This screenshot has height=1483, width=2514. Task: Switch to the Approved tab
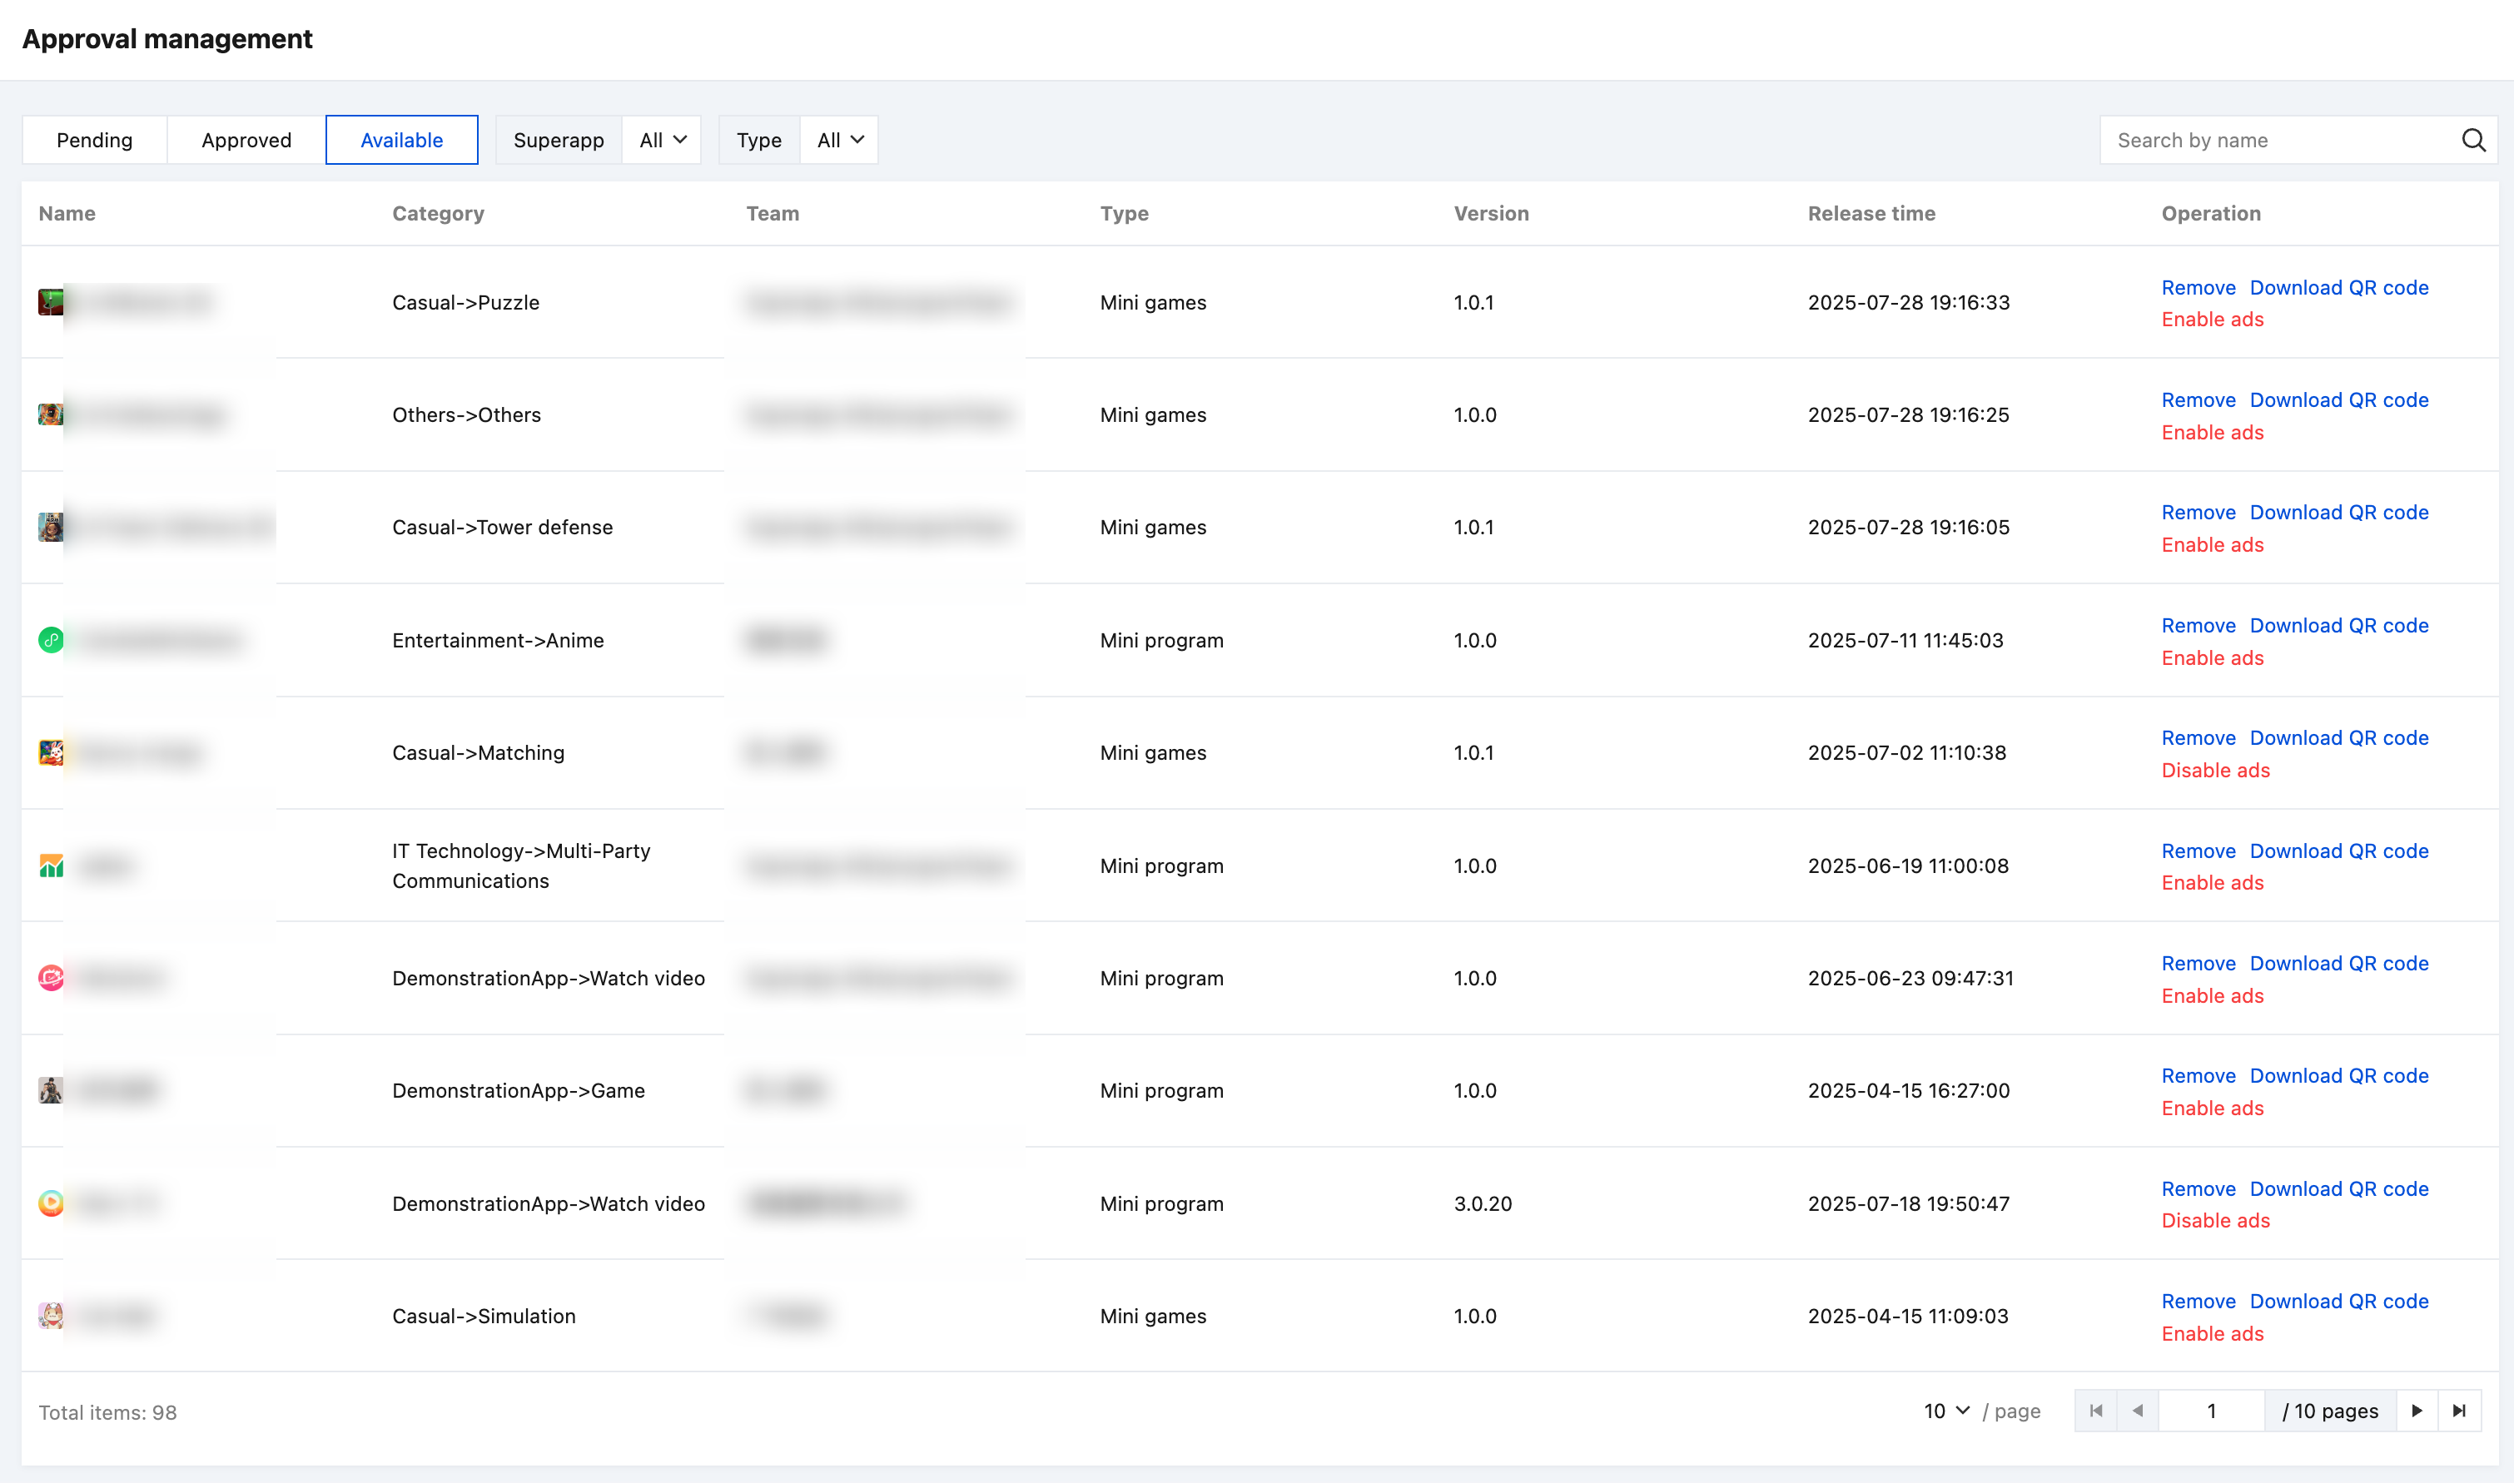246,140
